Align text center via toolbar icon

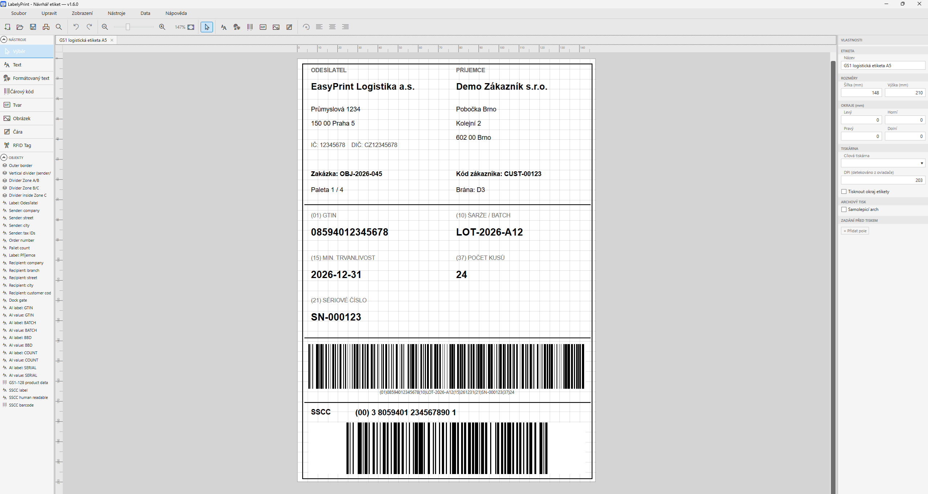click(x=332, y=27)
